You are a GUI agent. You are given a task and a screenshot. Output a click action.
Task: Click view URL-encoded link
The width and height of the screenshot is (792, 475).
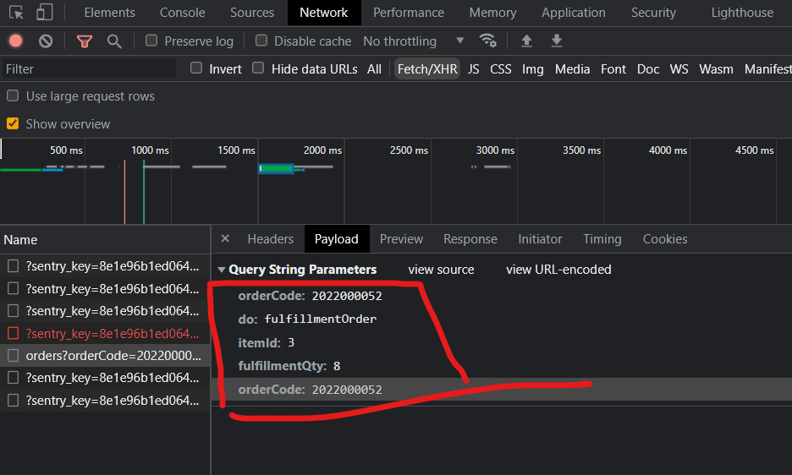pyautogui.click(x=558, y=270)
